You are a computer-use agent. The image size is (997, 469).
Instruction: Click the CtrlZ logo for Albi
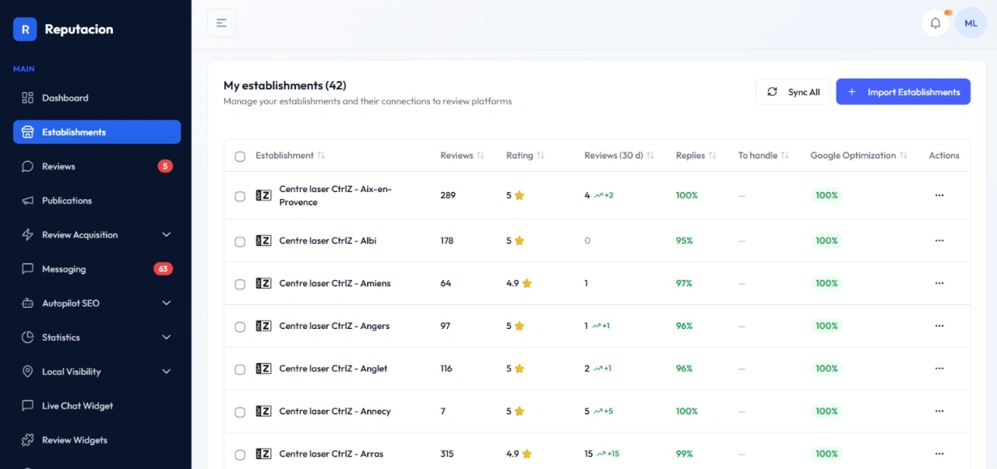coord(263,241)
